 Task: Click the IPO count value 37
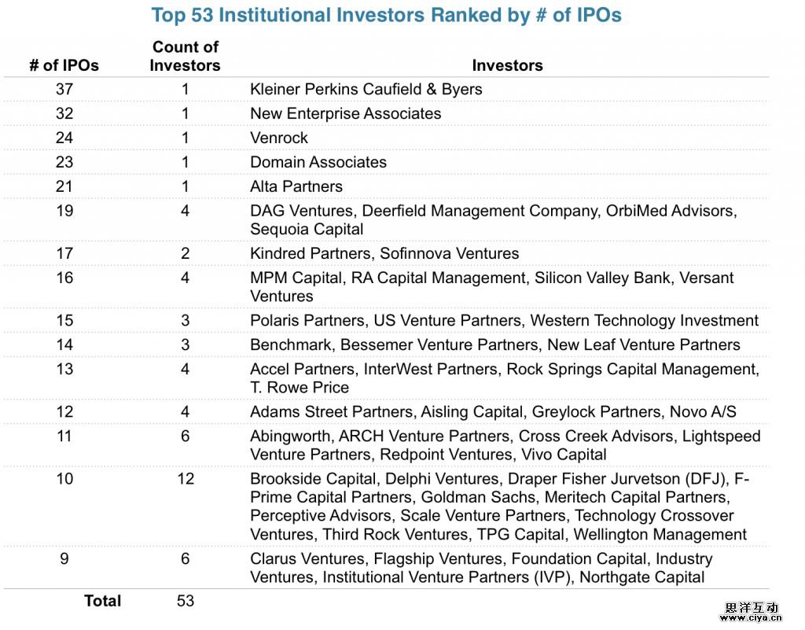[x=64, y=89]
